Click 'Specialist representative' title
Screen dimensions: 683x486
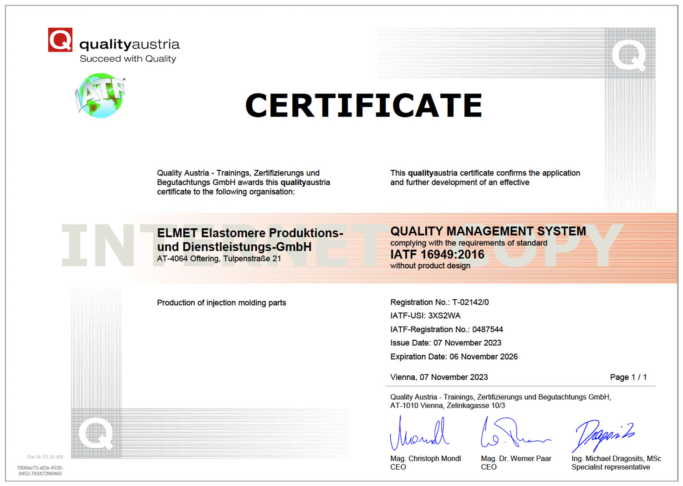click(611, 467)
